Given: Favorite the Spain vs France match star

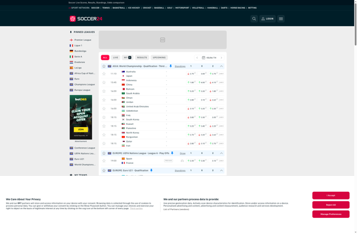Looking at the screenshot, I should 104,160.
